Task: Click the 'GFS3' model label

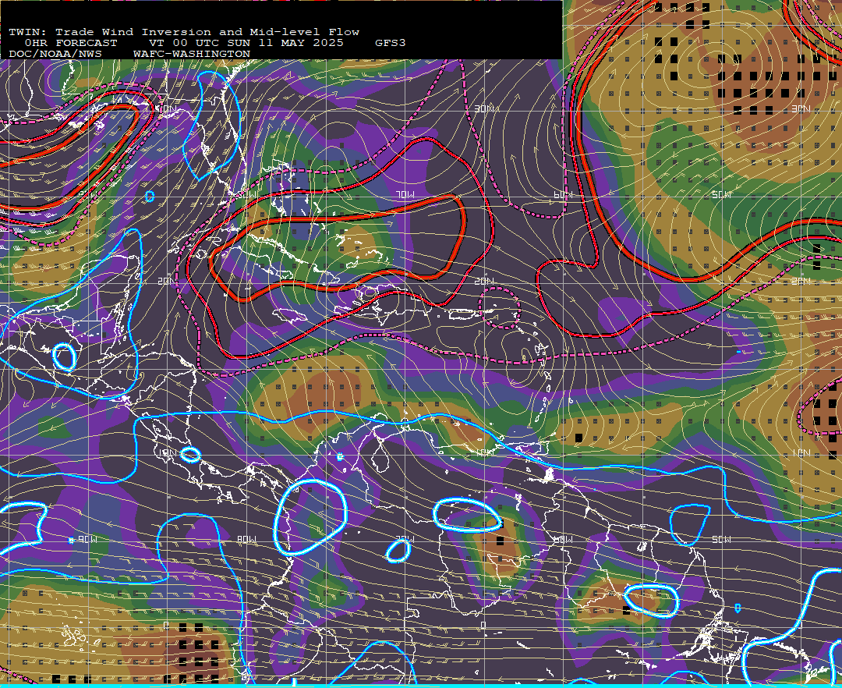Action: [390, 43]
